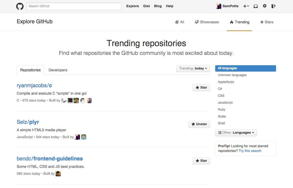Switch to the Developers tab
Viewport: 293px width, 188px height.
coord(58,70)
